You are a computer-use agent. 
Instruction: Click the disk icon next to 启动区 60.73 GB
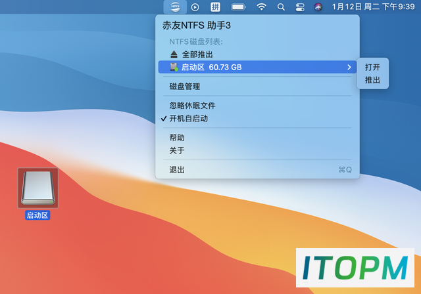174,67
